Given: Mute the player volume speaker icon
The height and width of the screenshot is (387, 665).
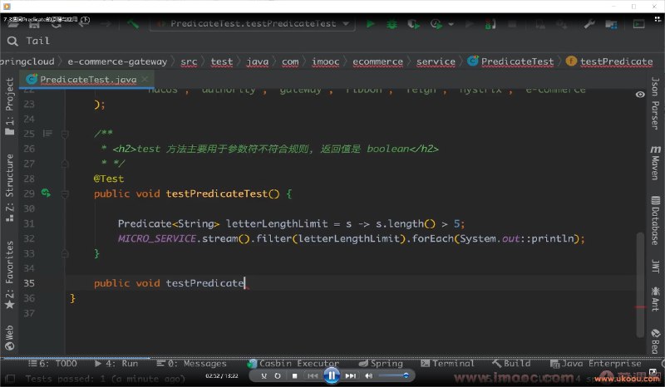Looking at the screenshot, I should coord(369,375).
